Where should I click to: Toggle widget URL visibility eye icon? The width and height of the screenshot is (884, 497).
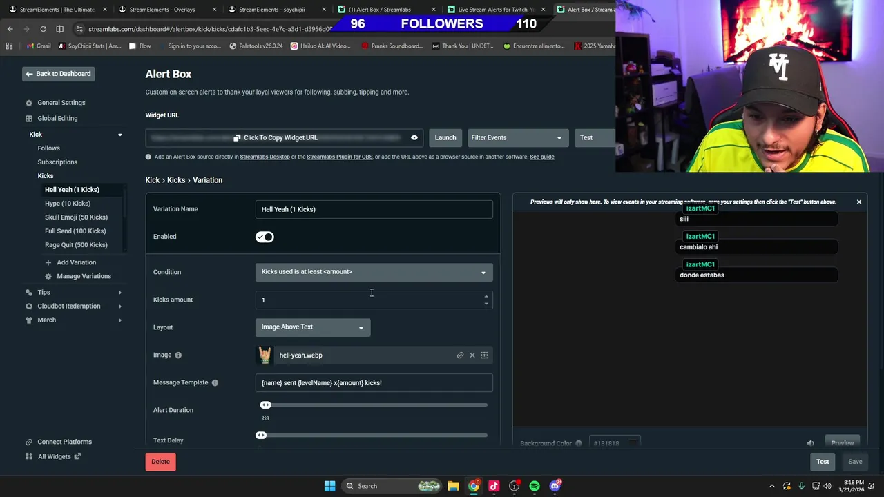tap(414, 138)
